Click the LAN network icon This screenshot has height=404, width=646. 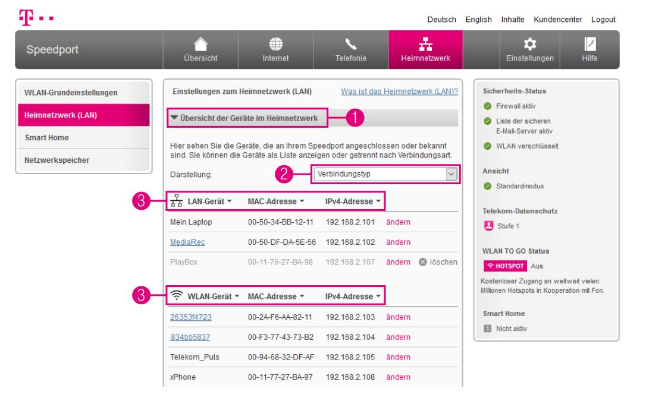176,200
